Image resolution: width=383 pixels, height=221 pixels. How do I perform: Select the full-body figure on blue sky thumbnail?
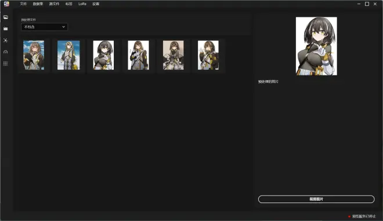click(x=68, y=55)
